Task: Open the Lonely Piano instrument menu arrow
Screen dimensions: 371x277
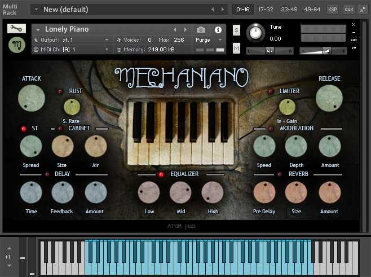Action: click(38, 30)
